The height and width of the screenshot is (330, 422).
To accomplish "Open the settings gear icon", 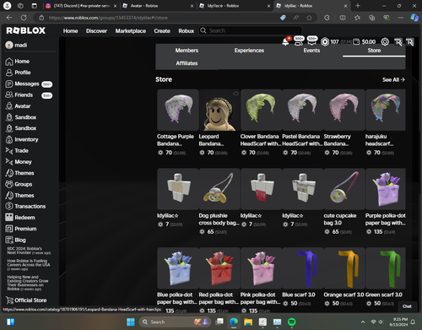I will click(x=385, y=42).
